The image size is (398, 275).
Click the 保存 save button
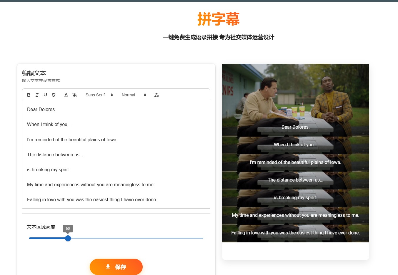coord(116,267)
